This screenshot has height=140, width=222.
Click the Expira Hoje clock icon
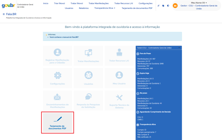tap(138, 74)
